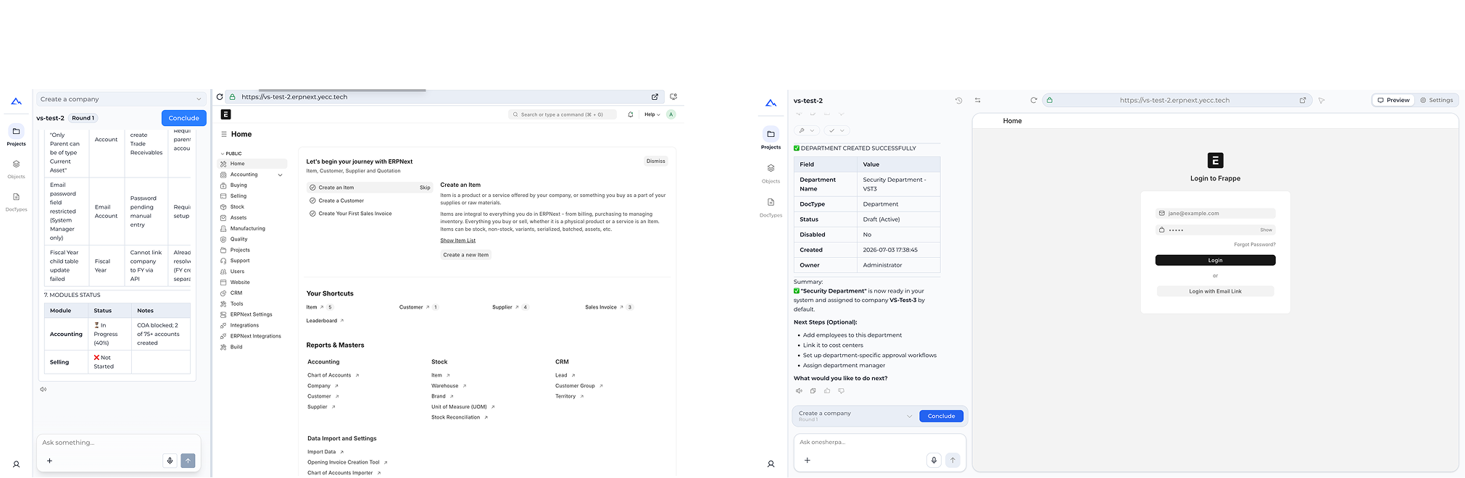Reload the left ERPNext browser page
1465x478 pixels.
click(x=220, y=96)
